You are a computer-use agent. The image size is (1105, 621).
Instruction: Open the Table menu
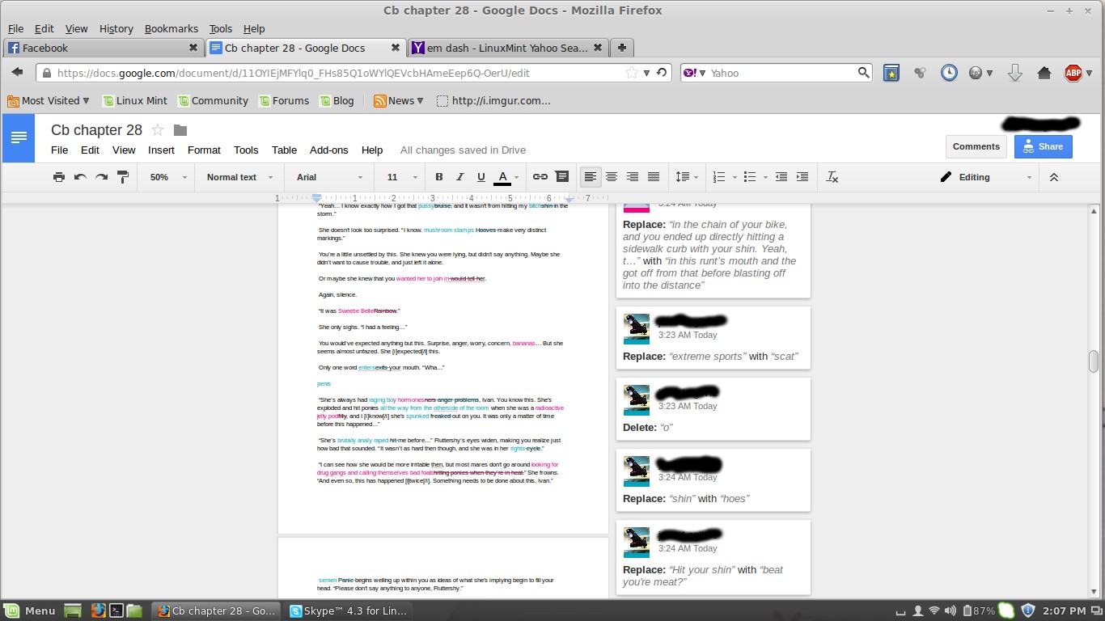[284, 150]
